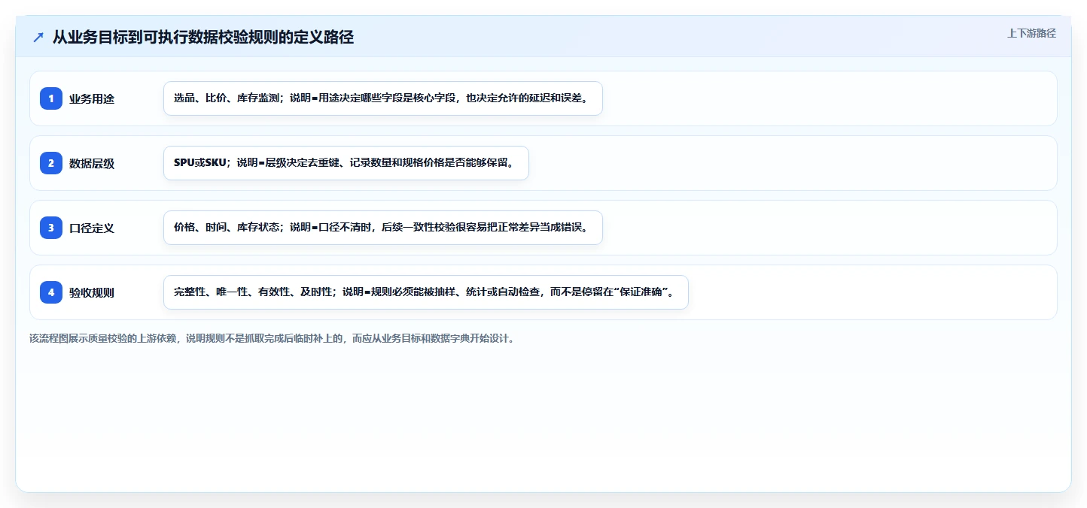Select the 验收规则 step label
The width and height of the screenshot is (1087, 508).
point(92,292)
